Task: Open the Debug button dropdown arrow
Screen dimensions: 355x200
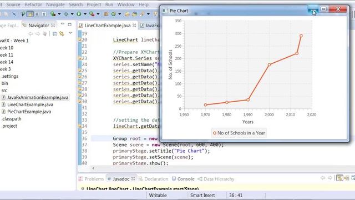Action: [72, 14]
